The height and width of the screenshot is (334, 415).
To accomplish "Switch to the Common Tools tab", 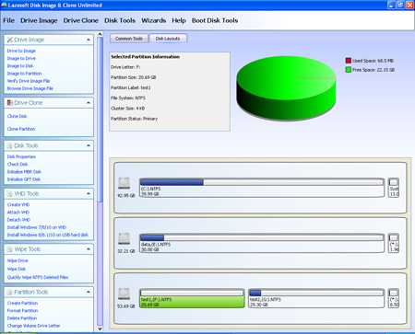I will tap(129, 39).
